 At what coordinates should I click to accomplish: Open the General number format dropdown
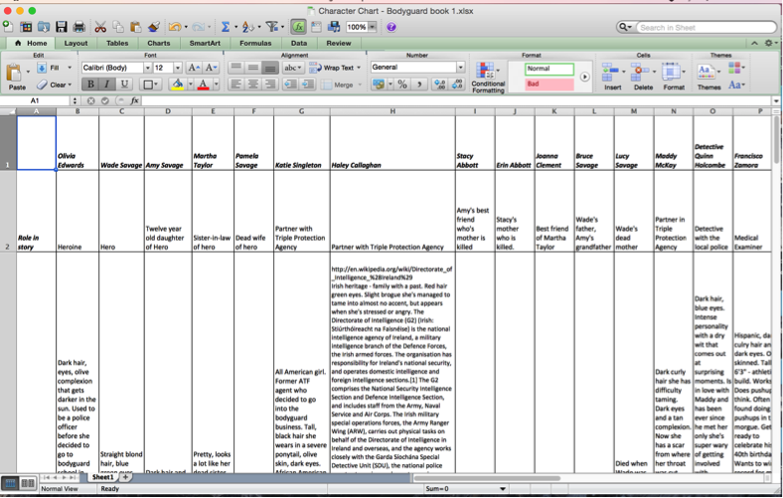[460, 68]
